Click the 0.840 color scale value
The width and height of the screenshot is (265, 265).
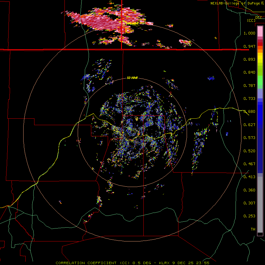coord(249,72)
